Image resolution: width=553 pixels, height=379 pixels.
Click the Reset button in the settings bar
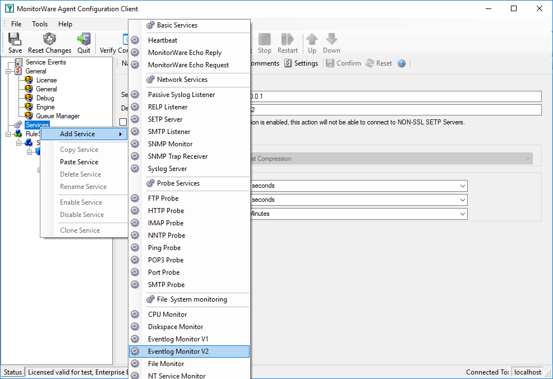[x=379, y=63]
